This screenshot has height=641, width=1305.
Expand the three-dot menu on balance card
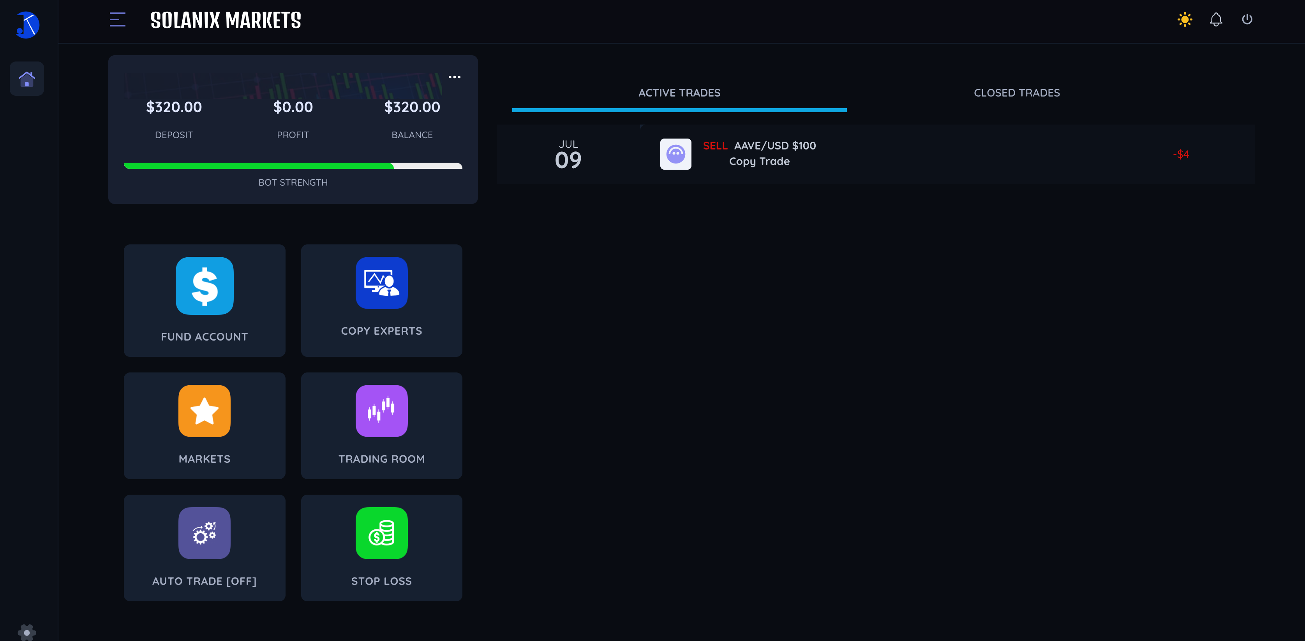click(x=455, y=77)
